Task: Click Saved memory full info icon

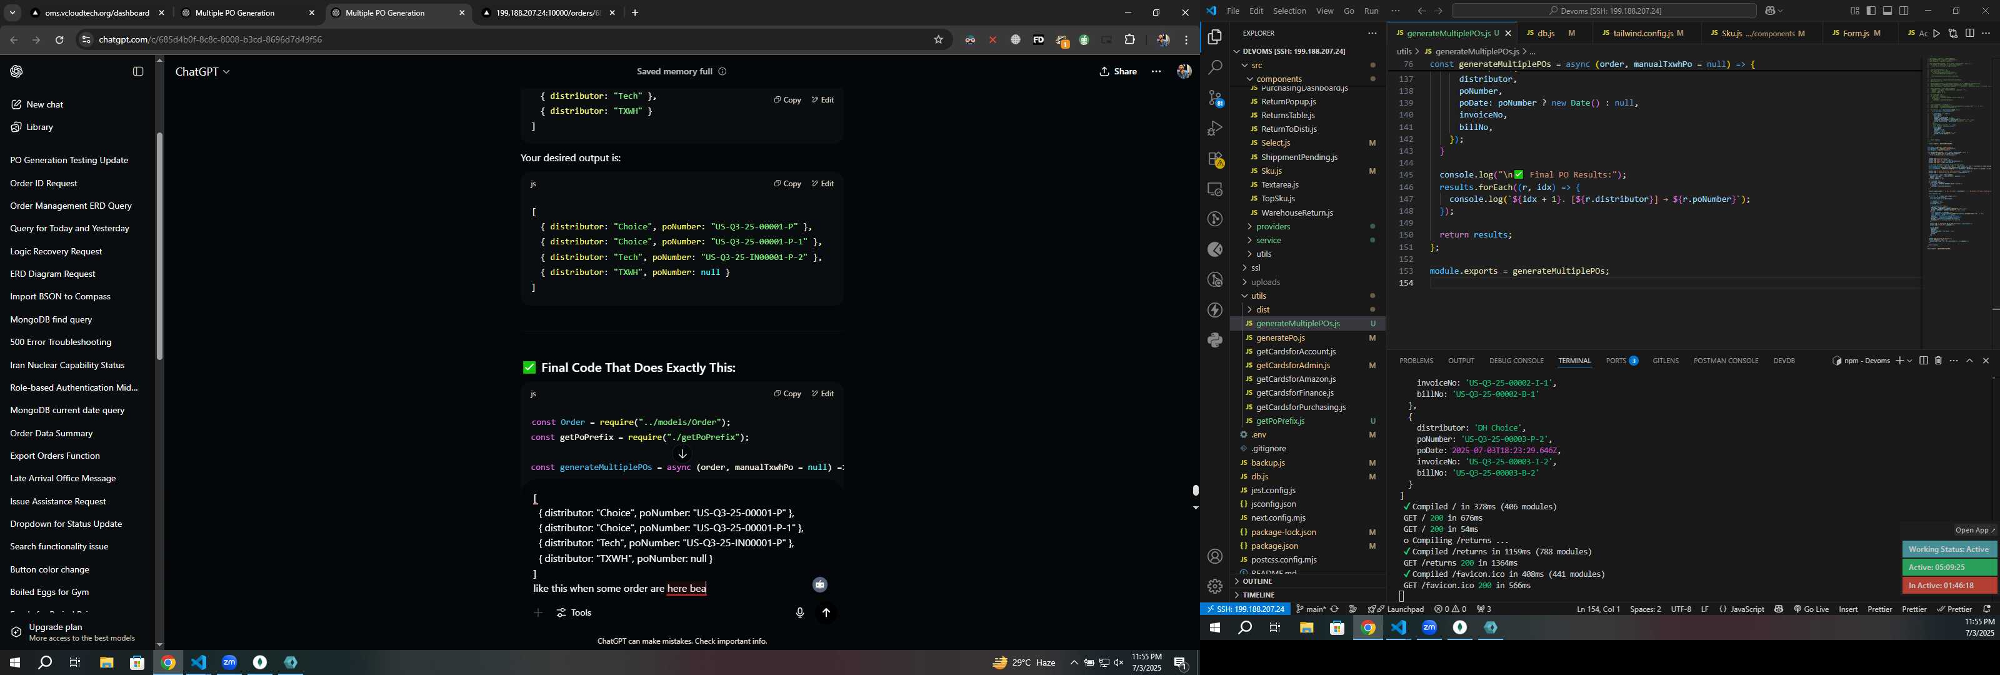Action: click(722, 71)
